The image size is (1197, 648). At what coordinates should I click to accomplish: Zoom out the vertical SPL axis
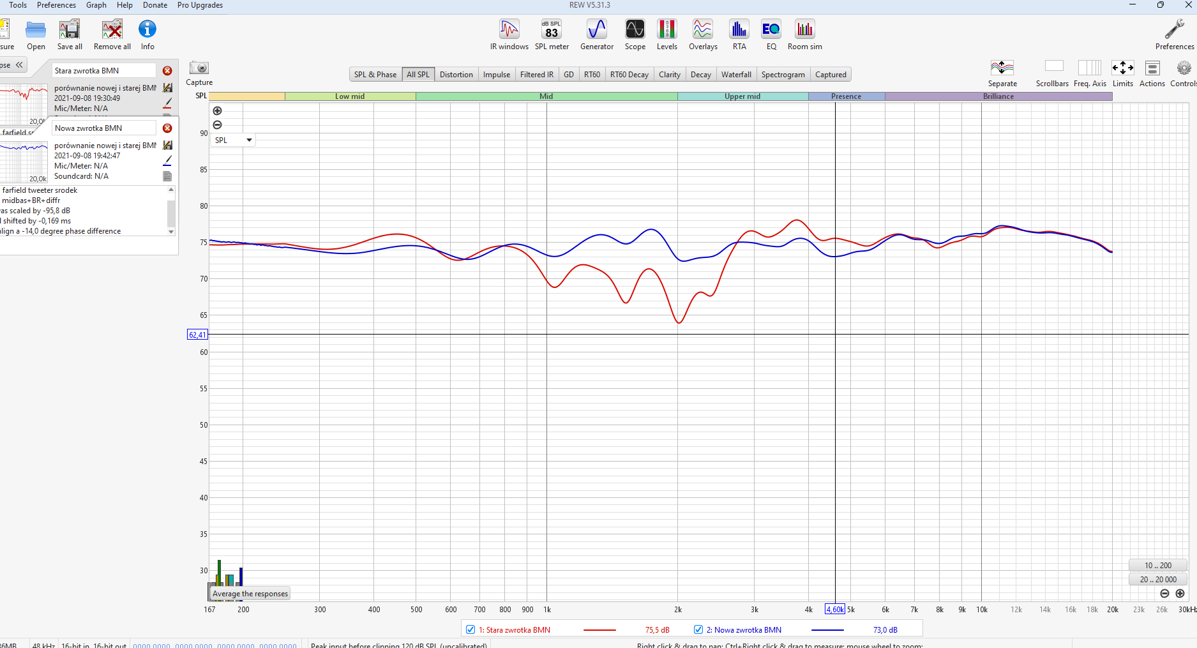[x=217, y=125]
